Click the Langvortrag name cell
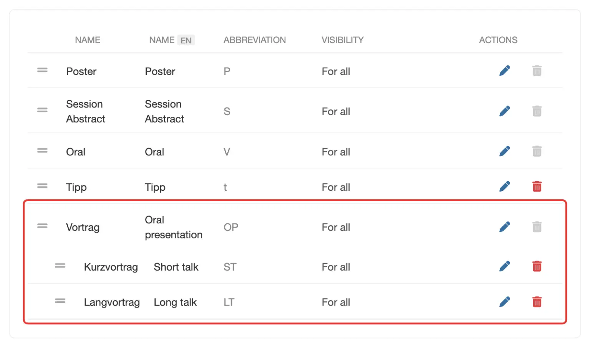The width and height of the screenshot is (590, 347). [x=112, y=302]
